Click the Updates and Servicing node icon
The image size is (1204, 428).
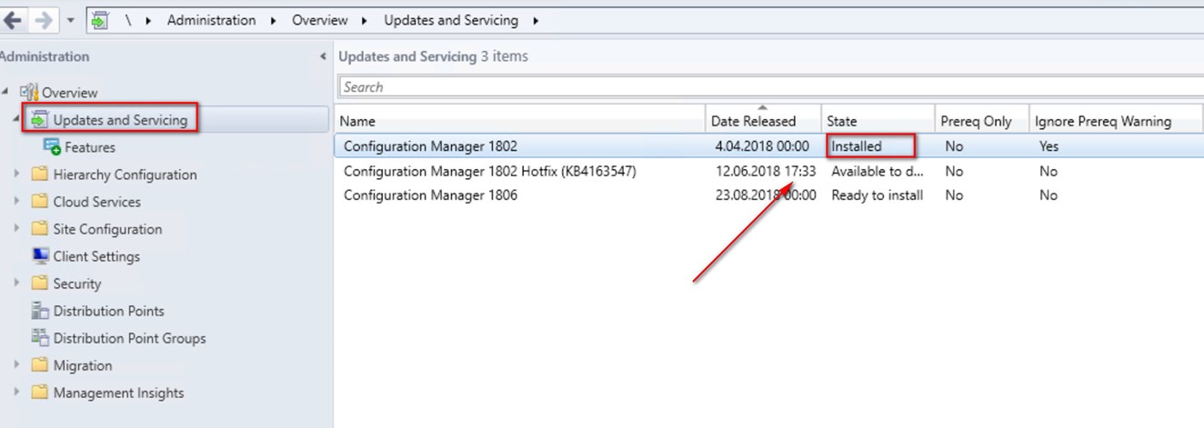point(39,119)
